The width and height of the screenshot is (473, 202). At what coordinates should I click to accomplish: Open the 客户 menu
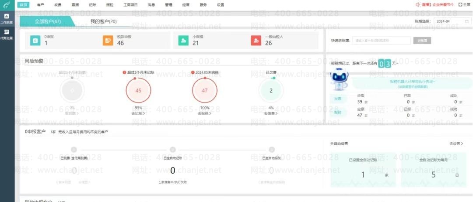41,5
